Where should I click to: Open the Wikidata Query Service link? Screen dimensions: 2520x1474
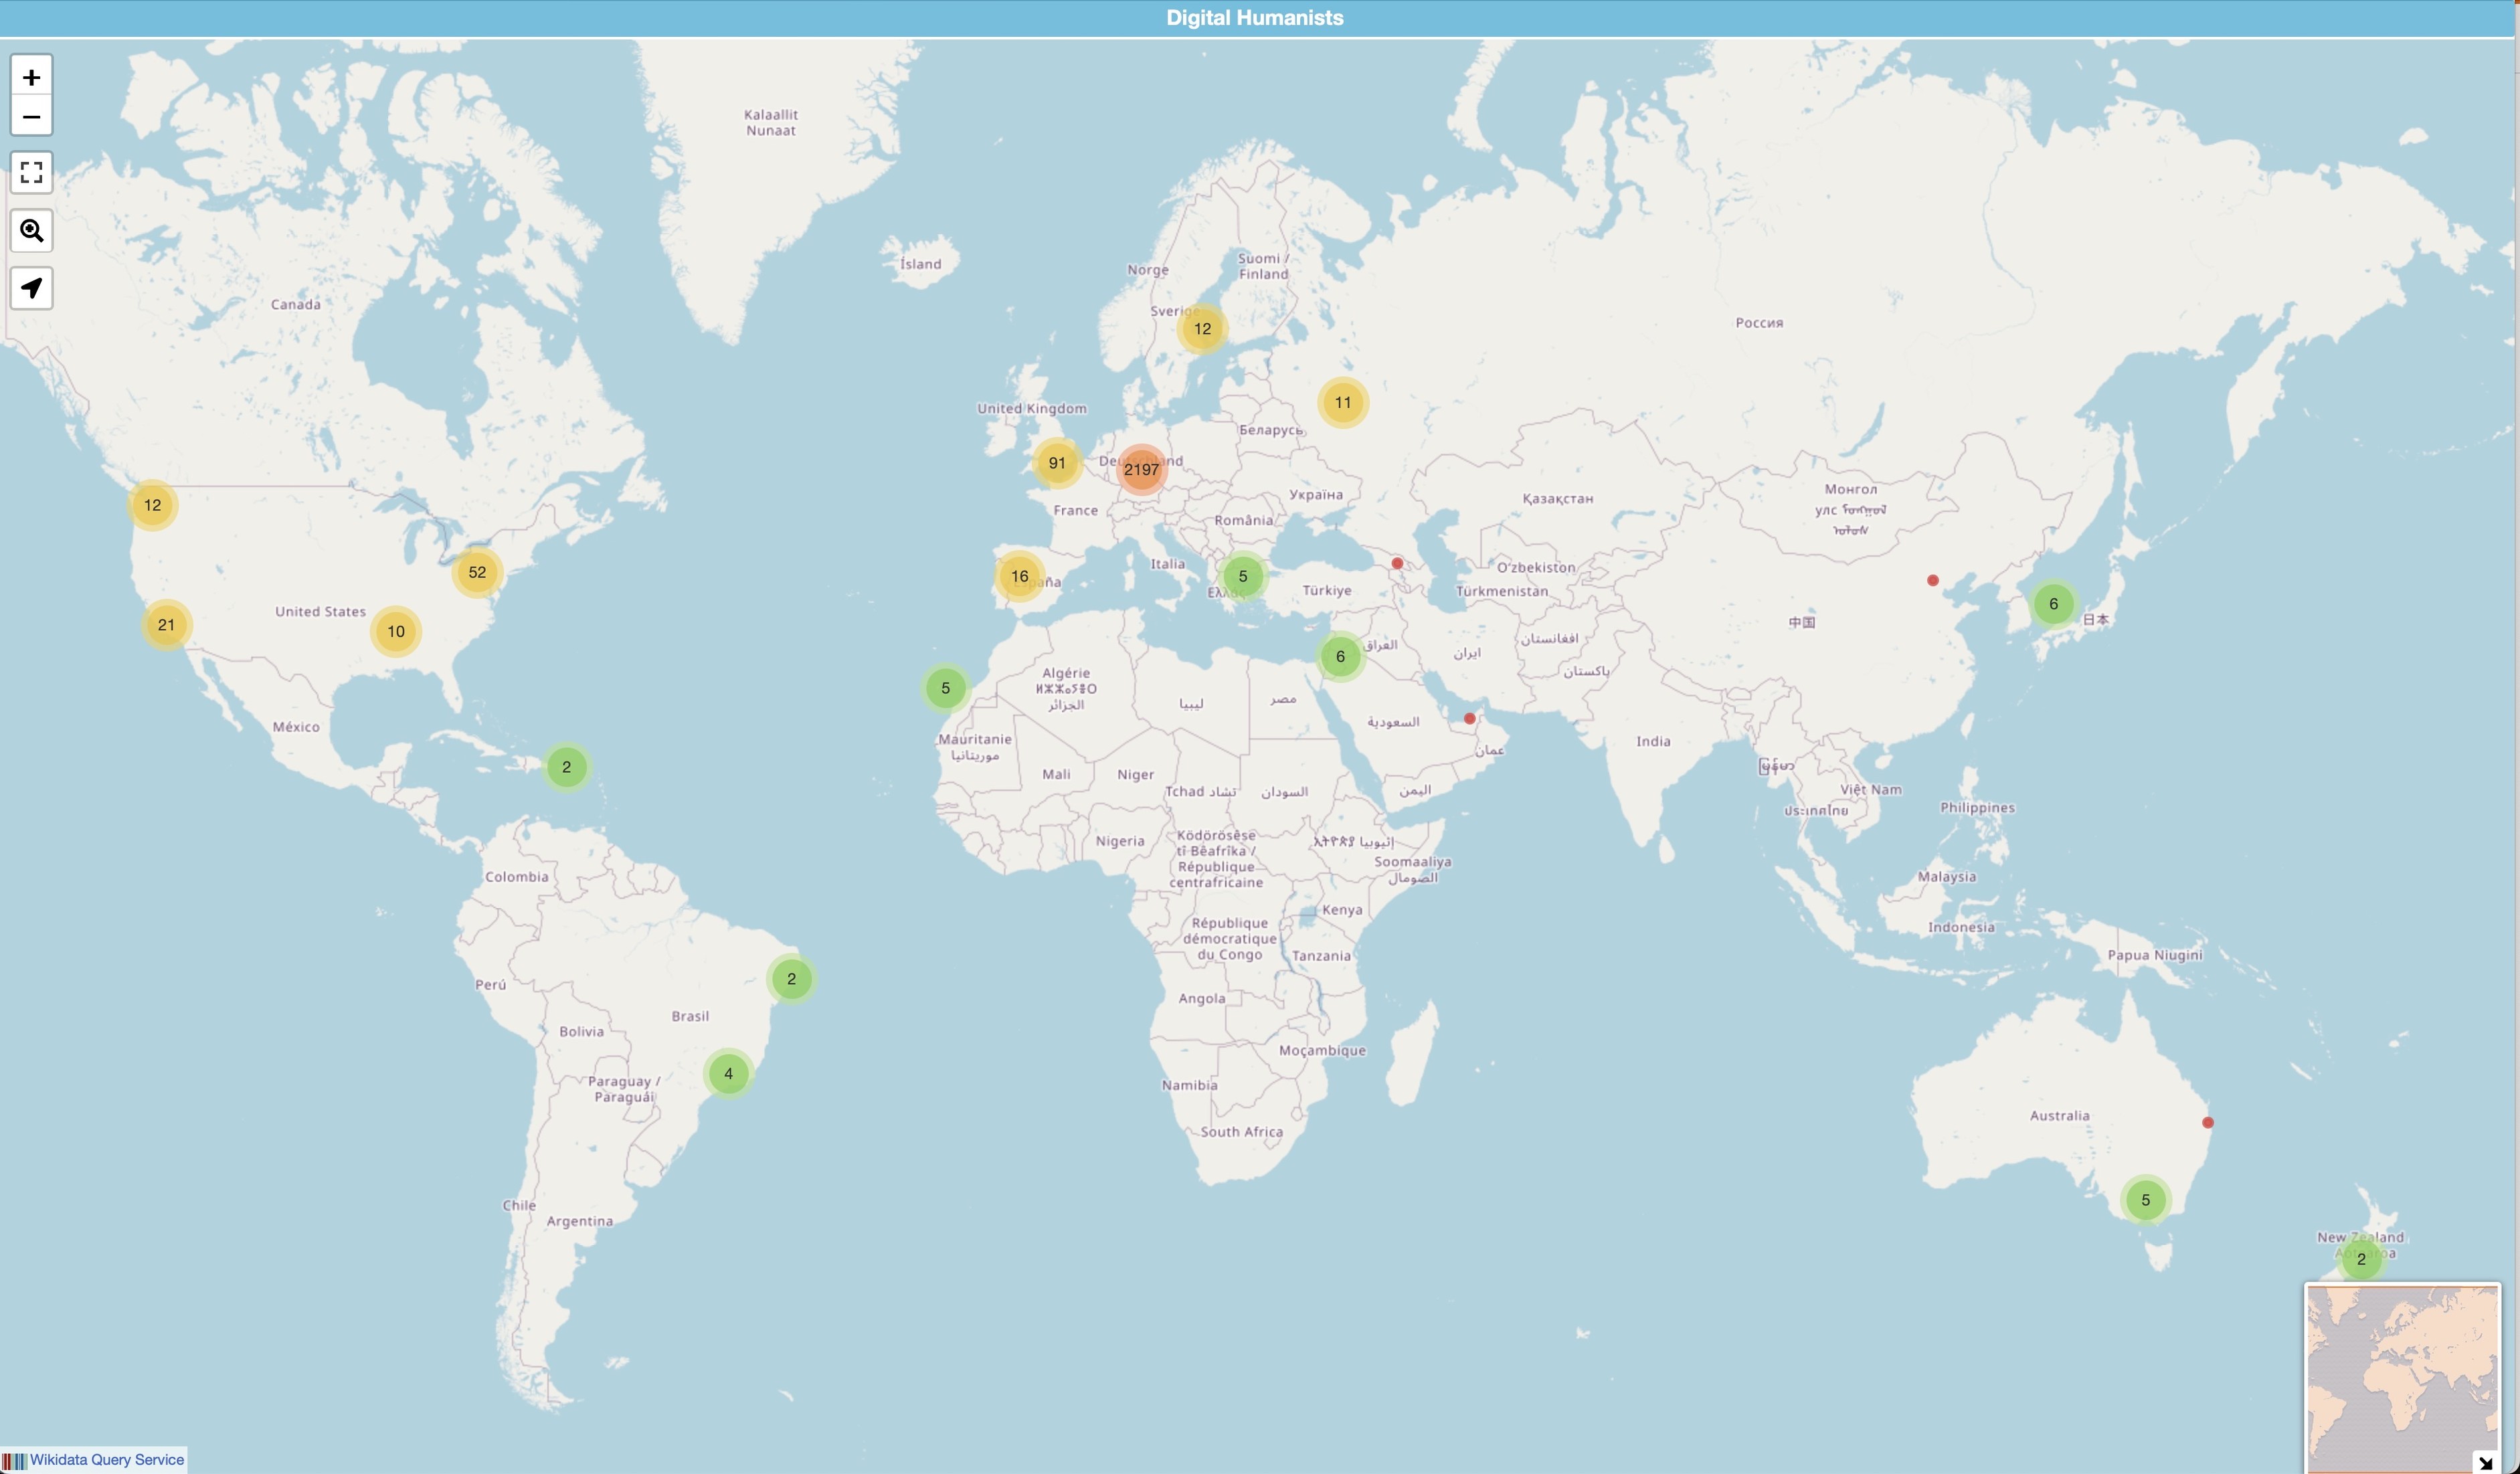pyautogui.click(x=106, y=1459)
